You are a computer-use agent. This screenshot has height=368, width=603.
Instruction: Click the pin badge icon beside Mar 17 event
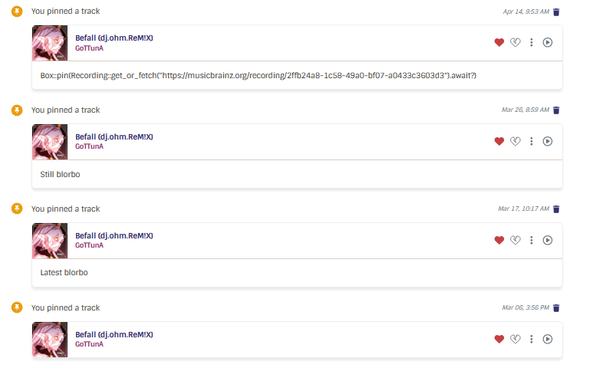point(17,209)
